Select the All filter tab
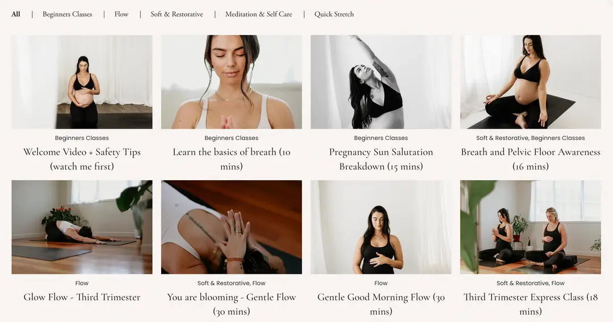This screenshot has width=613, height=322. 16,14
